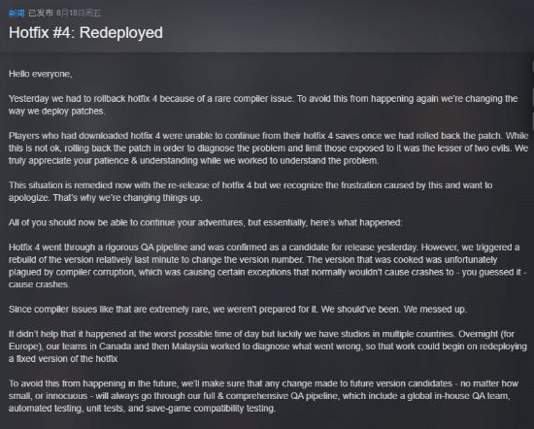Click the 'truly appreciate your patience' line
534x429 pixels.
(193, 161)
